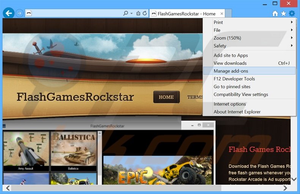300x194 pixels.
Task: Click the browser Back arrow button
Action: coord(9,13)
